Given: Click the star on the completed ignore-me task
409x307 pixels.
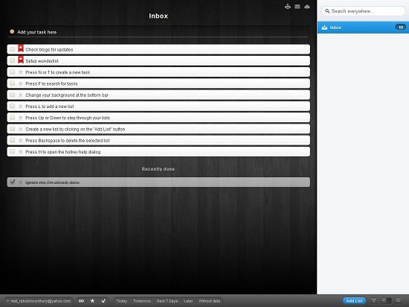Looking at the screenshot, I should coord(21,182).
